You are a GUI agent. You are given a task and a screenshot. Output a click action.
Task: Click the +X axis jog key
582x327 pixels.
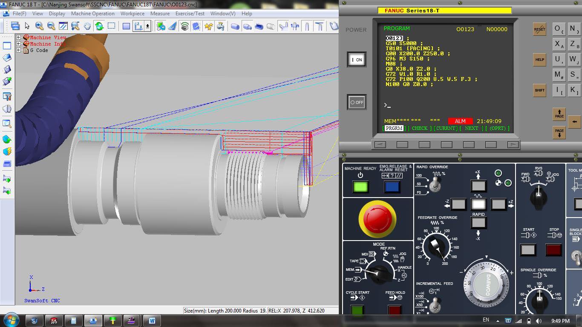[x=478, y=186]
